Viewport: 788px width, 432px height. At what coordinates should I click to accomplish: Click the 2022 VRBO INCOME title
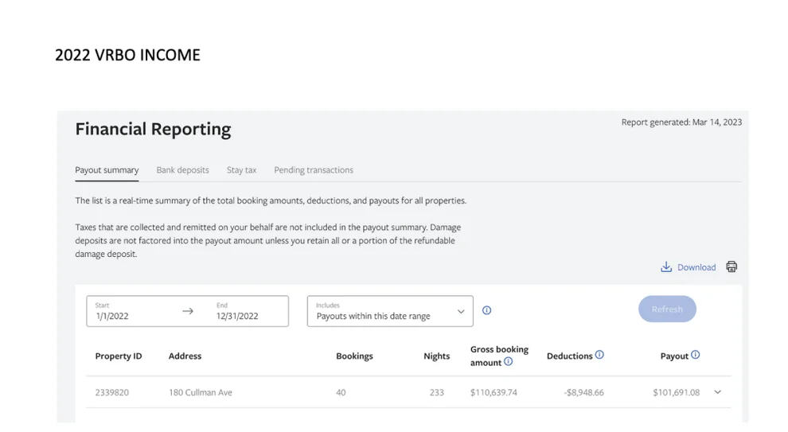[127, 55]
